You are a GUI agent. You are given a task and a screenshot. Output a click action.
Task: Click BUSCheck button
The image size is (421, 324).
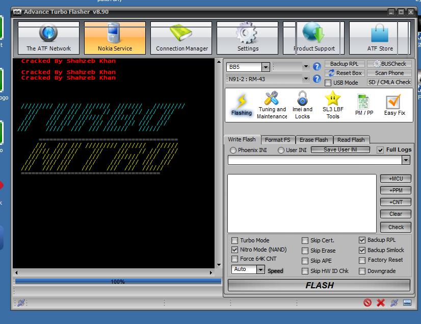pyautogui.click(x=389, y=64)
